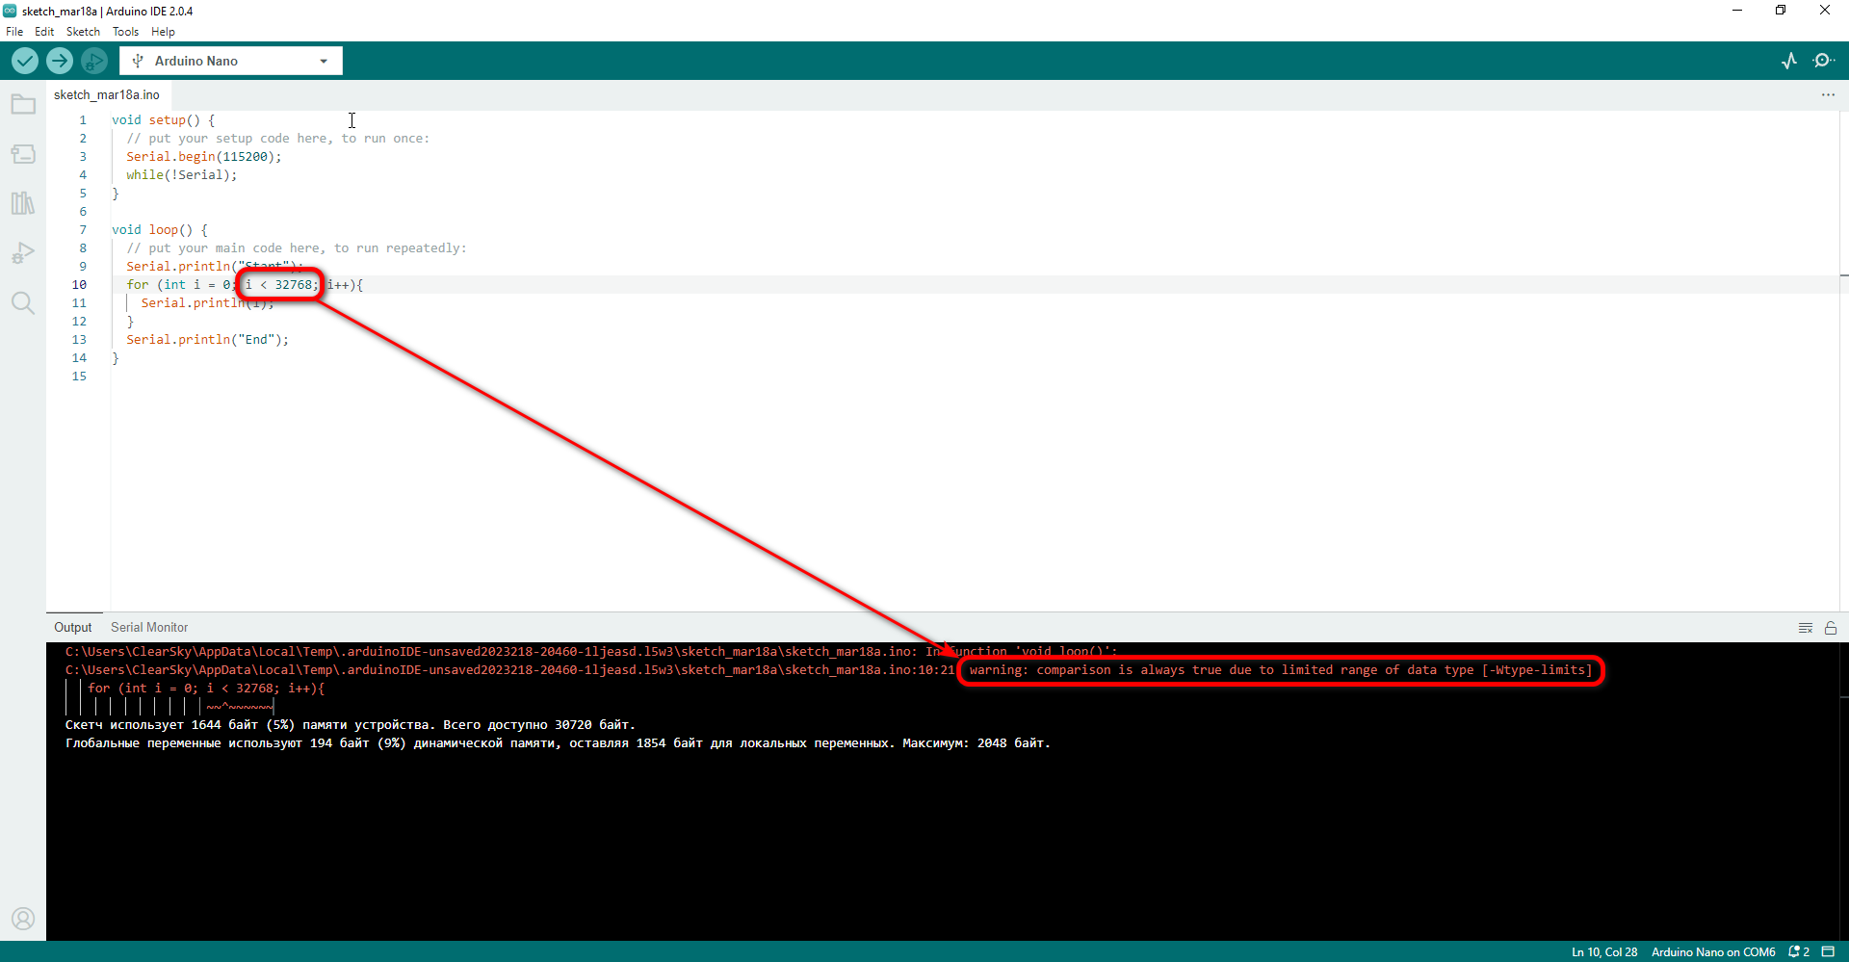Click the Serial.println("End"); code line
Image resolution: width=1849 pixels, height=962 pixels.
(x=207, y=340)
